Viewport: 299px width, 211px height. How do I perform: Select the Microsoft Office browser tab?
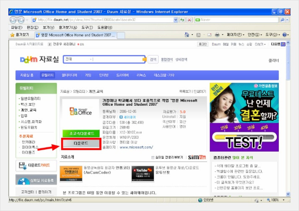[x=75, y=35]
